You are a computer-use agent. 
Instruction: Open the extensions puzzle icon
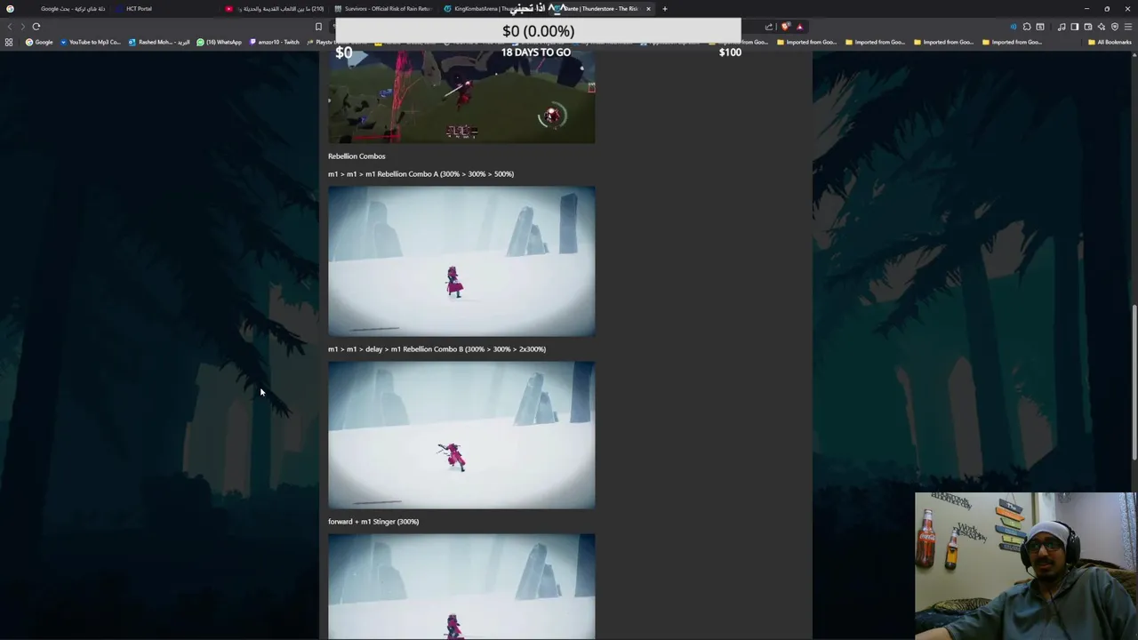[x=1026, y=27]
